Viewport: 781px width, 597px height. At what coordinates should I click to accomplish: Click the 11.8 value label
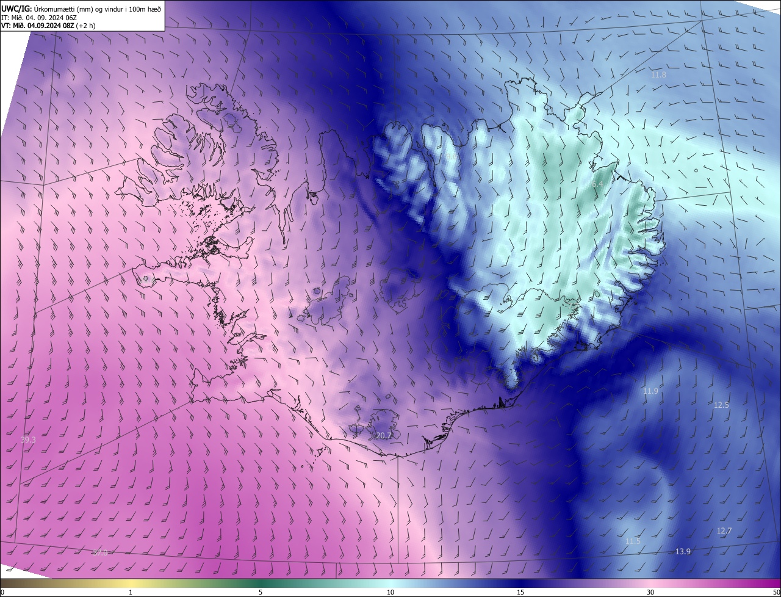pos(658,74)
